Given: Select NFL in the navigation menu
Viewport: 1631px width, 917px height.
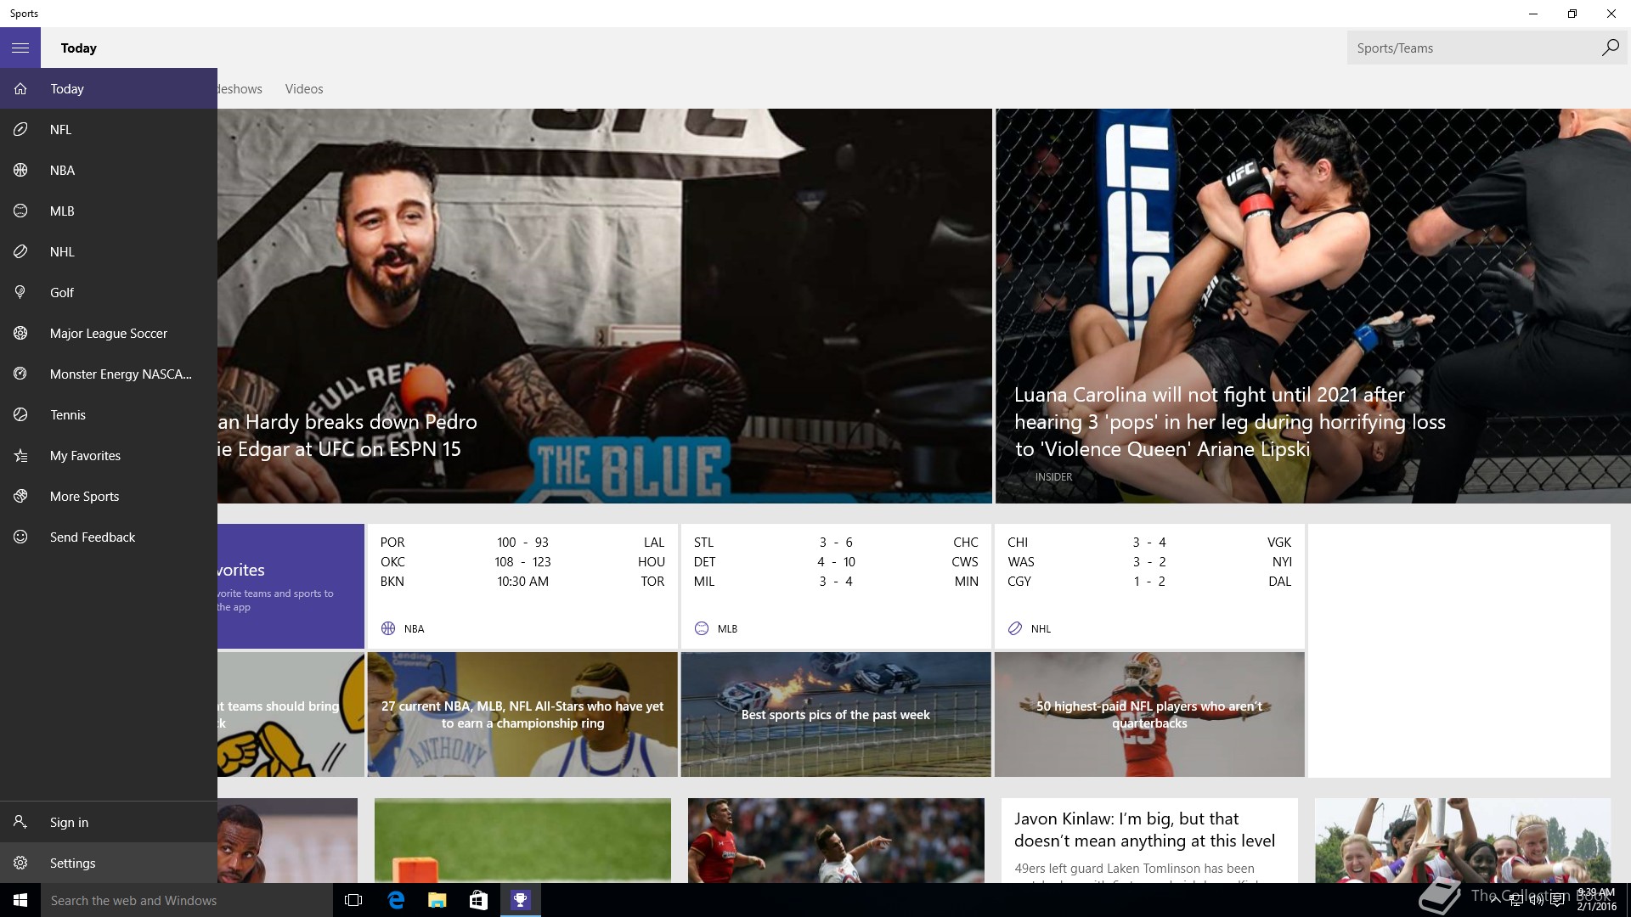Looking at the screenshot, I should click(x=109, y=129).
